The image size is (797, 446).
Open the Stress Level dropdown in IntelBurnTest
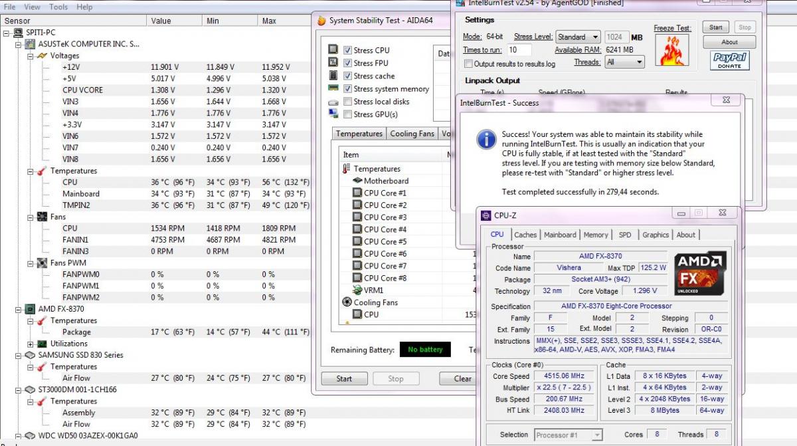[x=577, y=37]
